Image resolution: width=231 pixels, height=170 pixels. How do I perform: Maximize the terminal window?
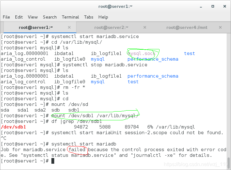pyautogui.click(x=213, y=6)
